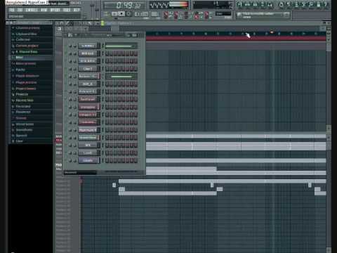The width and height of the screenshot is (337, 253).
Task: Expand the Collected browser folder
Action: pos(23,39)
